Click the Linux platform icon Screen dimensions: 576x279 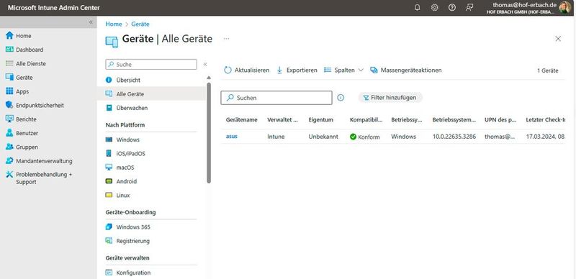[x=109, y=196]
